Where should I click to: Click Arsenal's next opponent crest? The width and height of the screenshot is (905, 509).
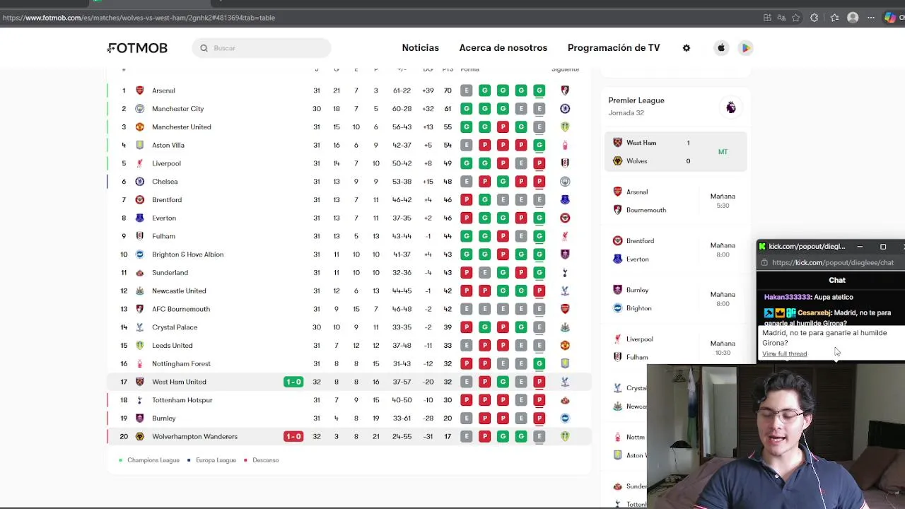click(x=565, y=90)
